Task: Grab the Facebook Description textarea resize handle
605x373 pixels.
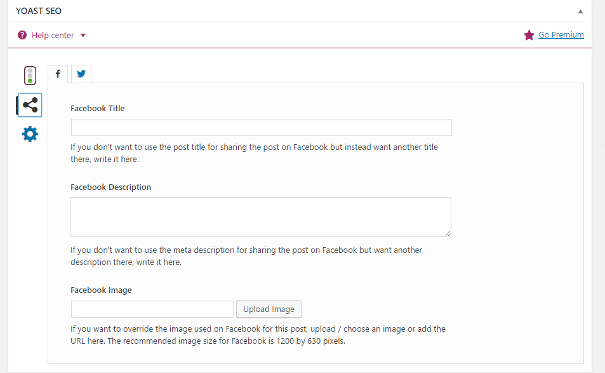Action: coord(448,234)
